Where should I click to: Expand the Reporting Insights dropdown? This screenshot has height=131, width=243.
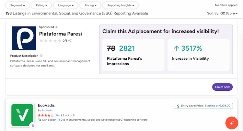click(121, 5)
